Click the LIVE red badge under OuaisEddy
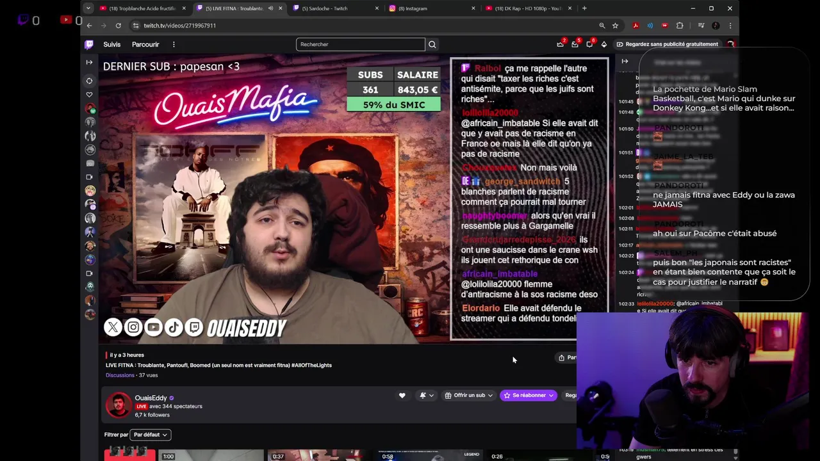 (x=141, y=407)
